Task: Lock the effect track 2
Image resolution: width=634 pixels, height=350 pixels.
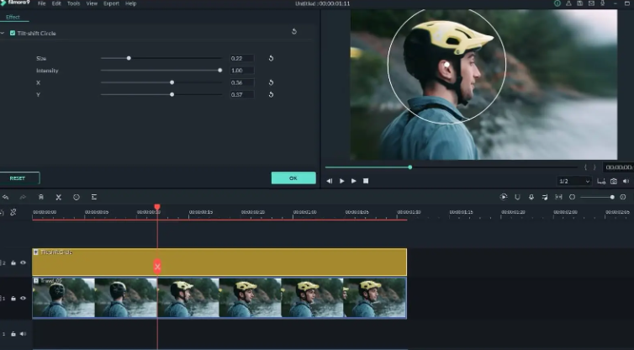Action: [x=13, y=263]
